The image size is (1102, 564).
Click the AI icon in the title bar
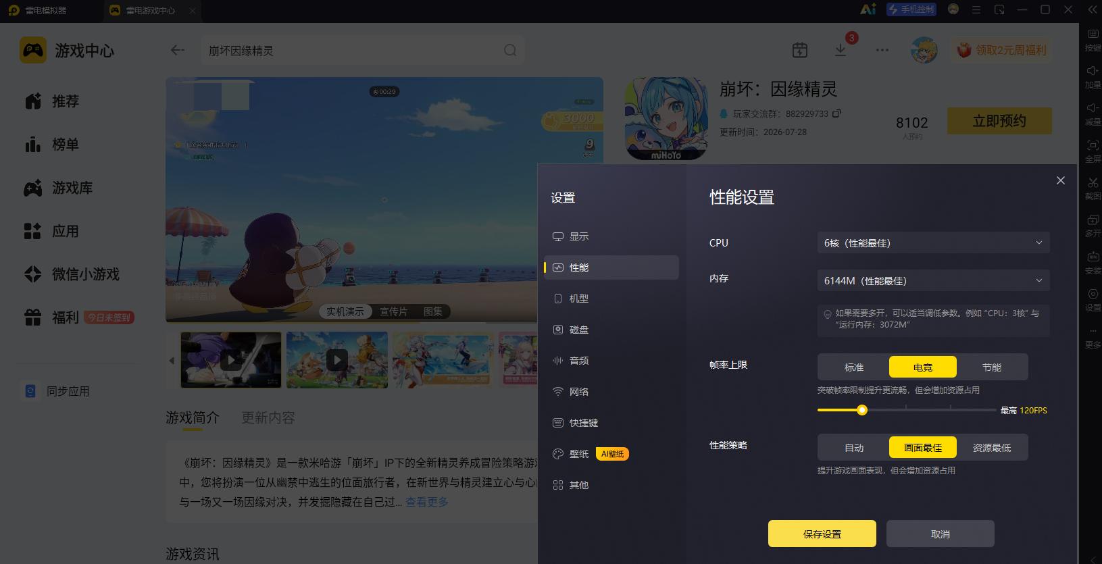coord(868,9)
